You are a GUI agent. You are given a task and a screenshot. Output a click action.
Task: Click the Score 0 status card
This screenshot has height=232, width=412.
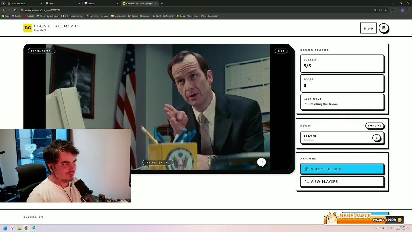[x=342, y=83]
